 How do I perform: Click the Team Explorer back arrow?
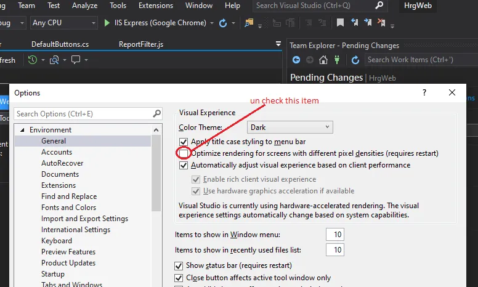296,60
